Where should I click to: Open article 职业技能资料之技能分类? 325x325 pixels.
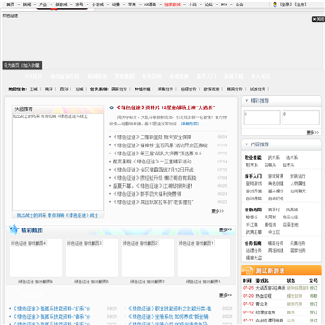point(170,309)
